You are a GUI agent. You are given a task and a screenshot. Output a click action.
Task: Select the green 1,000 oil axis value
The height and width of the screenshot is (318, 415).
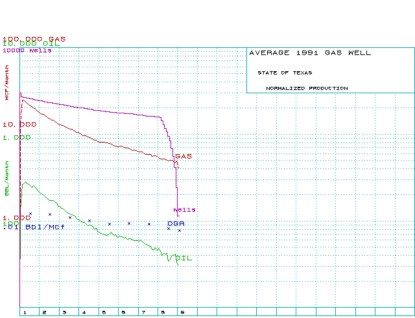pos(16,137)
